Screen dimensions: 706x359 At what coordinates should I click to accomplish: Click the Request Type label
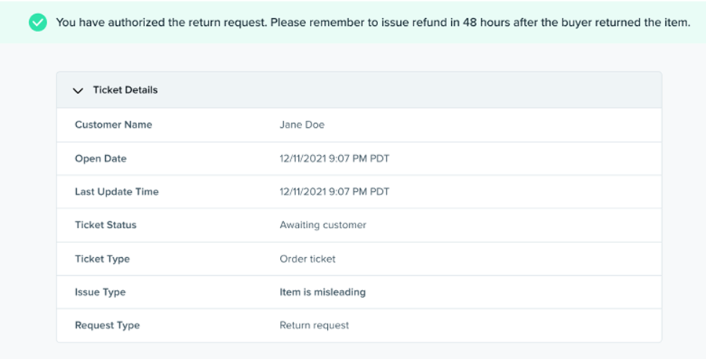pos(107,325)
